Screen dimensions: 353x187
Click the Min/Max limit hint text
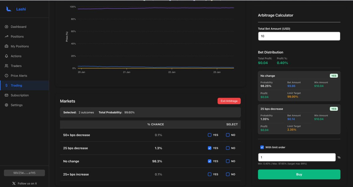click(x=282, y=164)
